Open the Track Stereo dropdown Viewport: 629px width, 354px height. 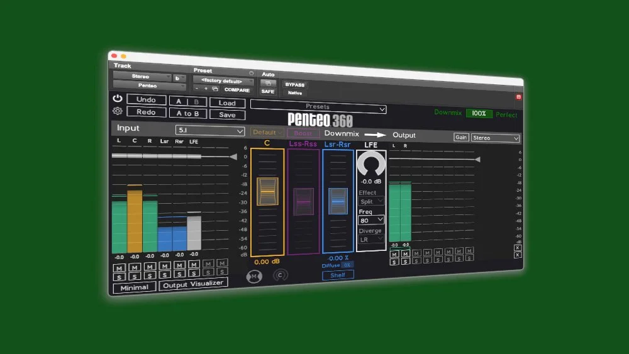[x=142, y=76]
